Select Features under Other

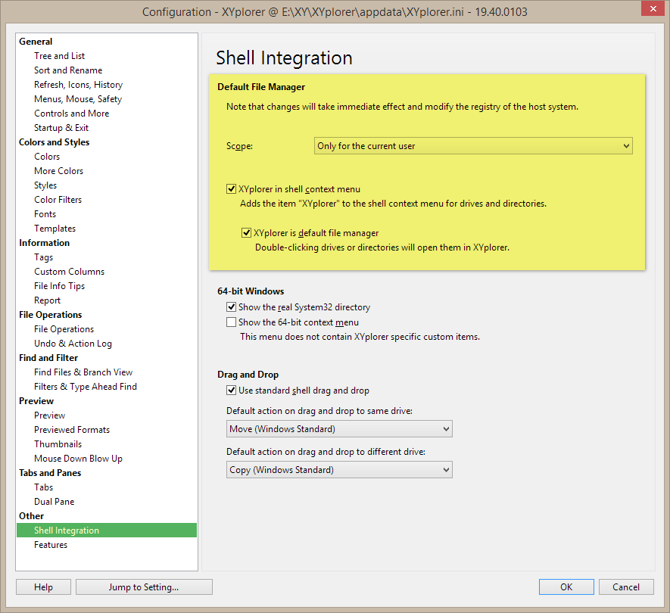[x=51, y=545]
